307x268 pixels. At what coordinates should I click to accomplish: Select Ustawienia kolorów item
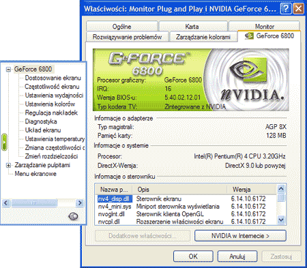pyautogui.click(x=50, y=104)
